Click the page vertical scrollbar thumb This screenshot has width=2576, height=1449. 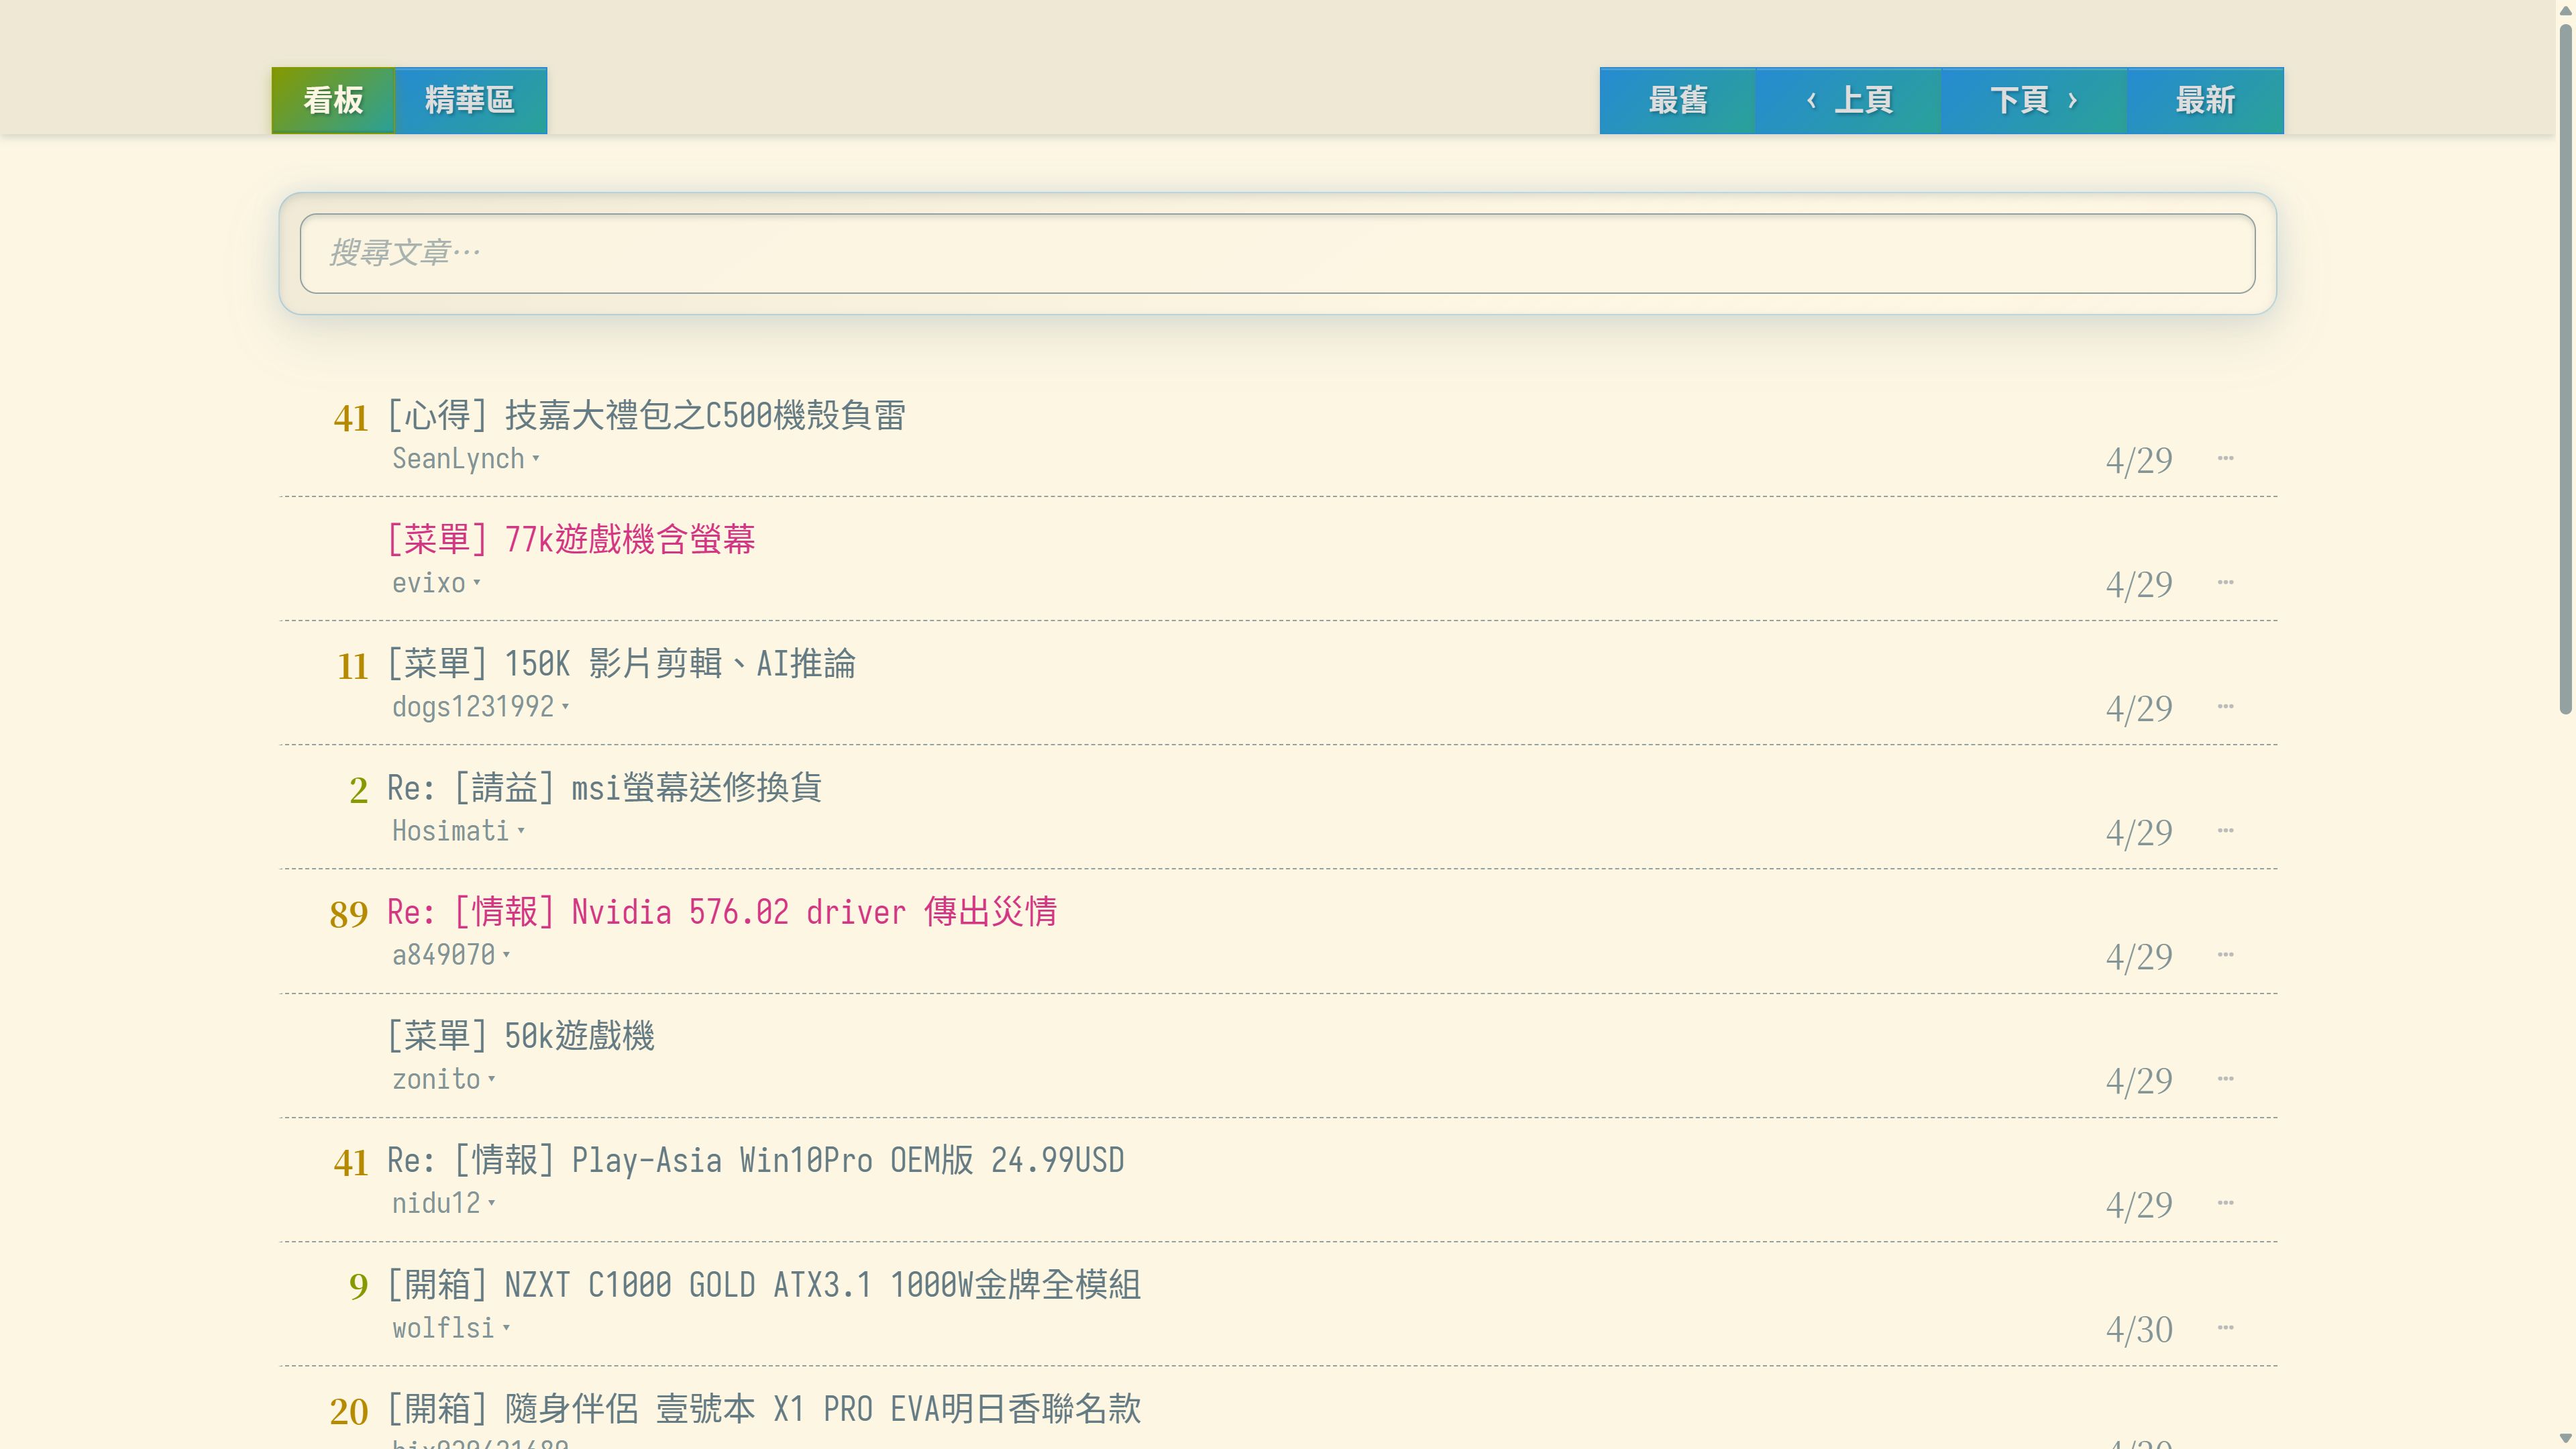[x=2565, y=370]
